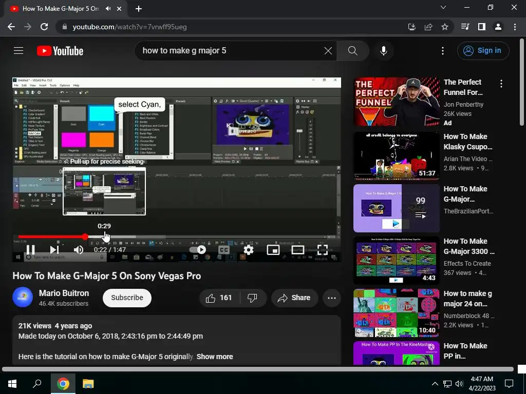Image resolution: width=526 pixels, height=394 pixels.
Task: Click the search magnifier button
Action: [x=352, y=51]
